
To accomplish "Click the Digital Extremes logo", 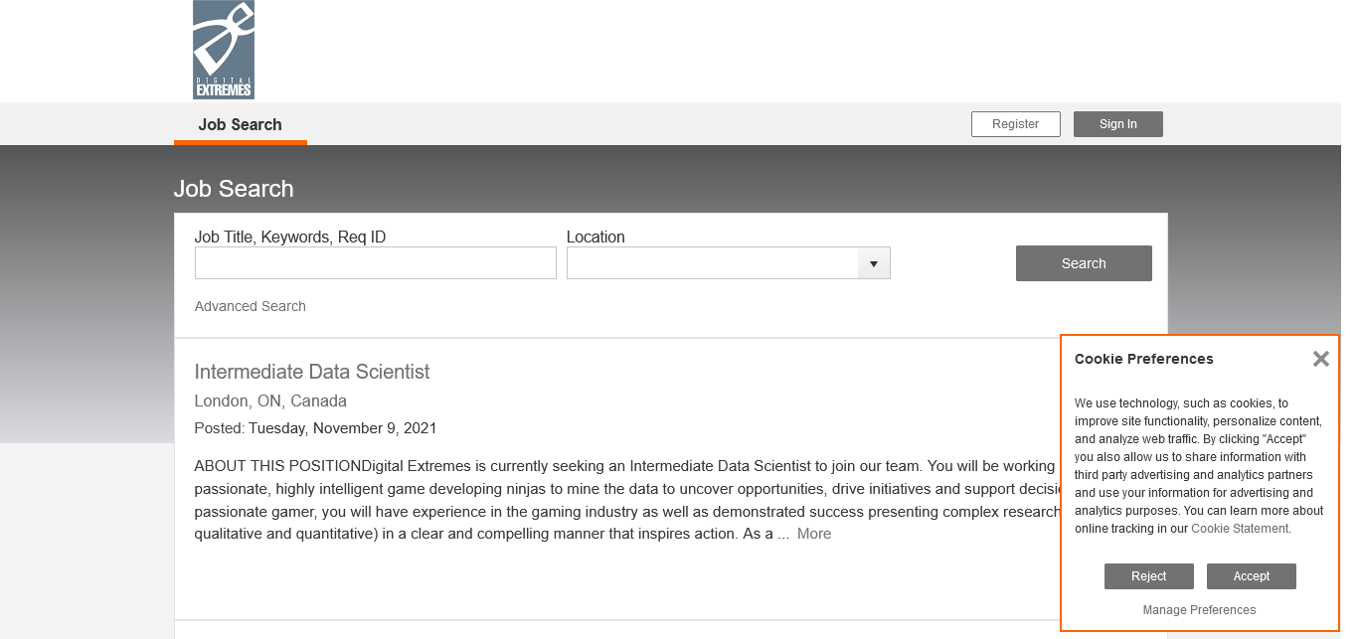I will [223, 50].
